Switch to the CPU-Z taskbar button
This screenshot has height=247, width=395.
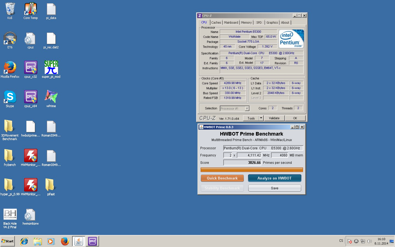[x=92, y=241]
